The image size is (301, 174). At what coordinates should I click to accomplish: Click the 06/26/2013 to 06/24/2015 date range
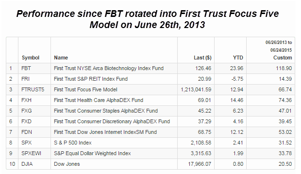pyautogui.click(x=279, y=46)
